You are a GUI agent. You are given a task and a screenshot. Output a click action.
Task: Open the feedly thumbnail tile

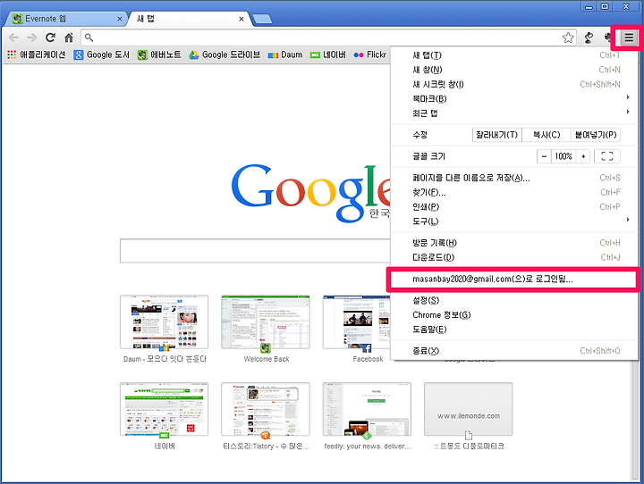367,409
